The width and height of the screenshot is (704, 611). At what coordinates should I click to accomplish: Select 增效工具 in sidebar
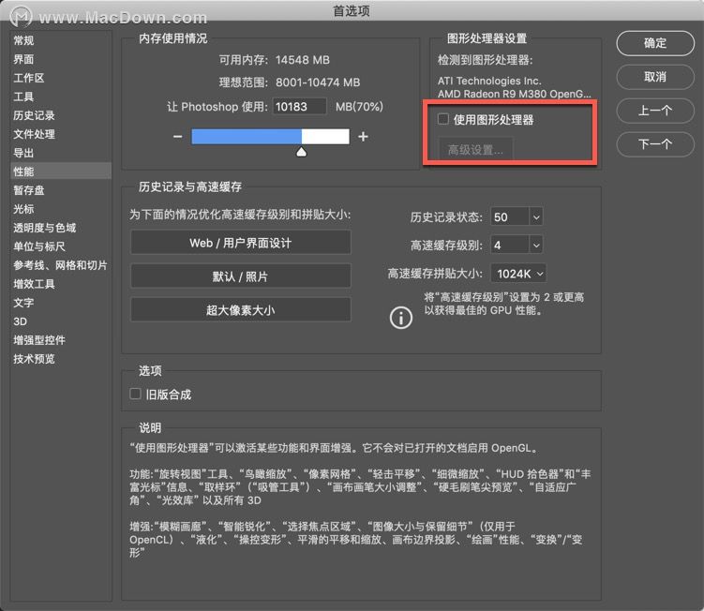coord(34,284)
